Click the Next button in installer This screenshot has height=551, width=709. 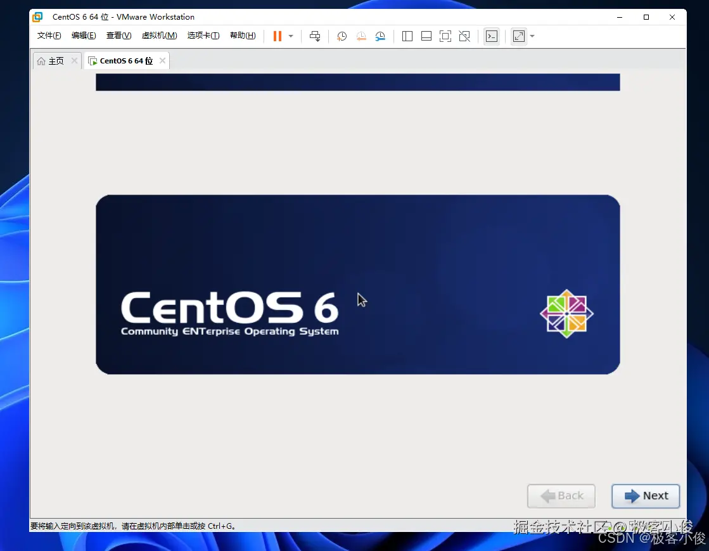(x=646, y=496)
